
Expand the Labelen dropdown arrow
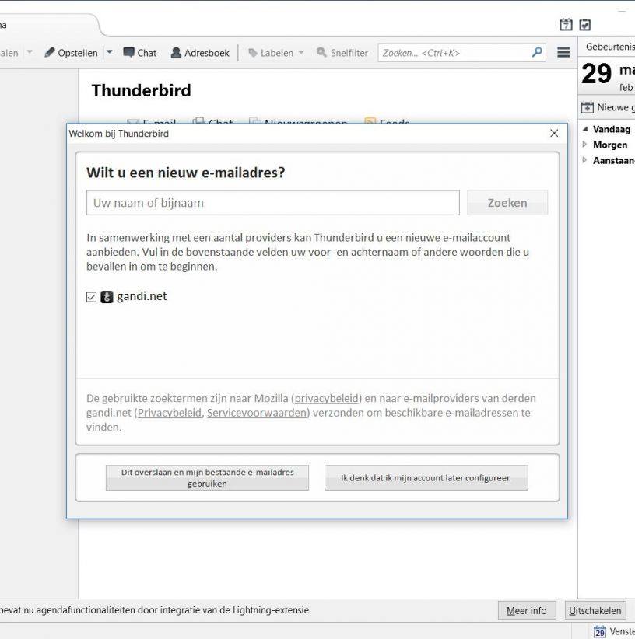point(301,52)
